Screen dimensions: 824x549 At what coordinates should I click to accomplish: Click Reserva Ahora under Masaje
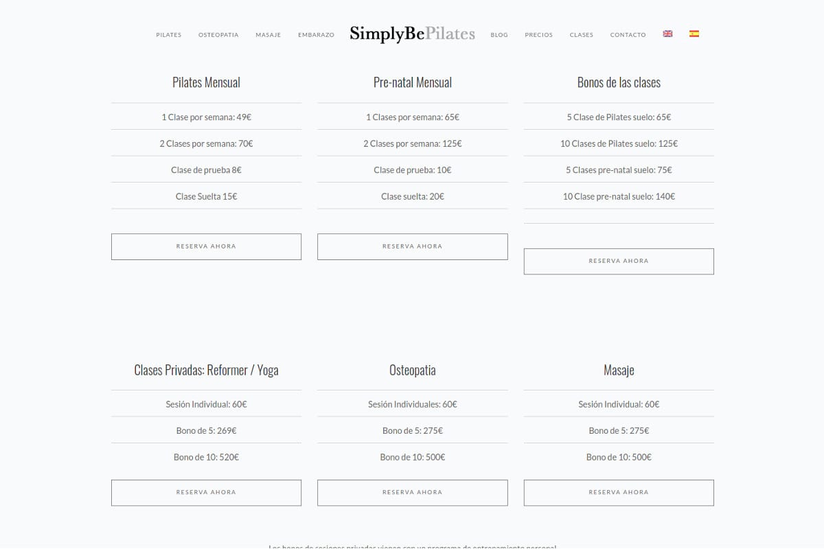coord(619,493)
